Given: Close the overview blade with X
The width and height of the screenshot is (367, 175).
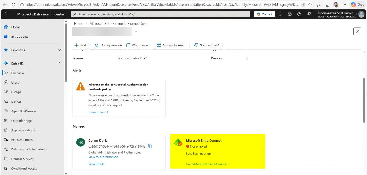Looking at the screenshot, I should (357, 31).
